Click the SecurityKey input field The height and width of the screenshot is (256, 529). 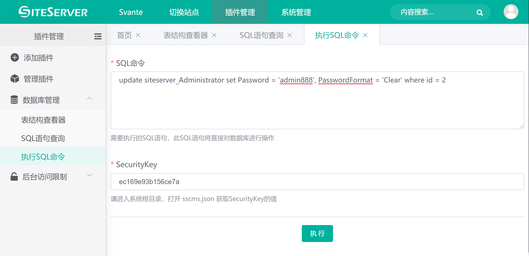click(x=317, y=182)
